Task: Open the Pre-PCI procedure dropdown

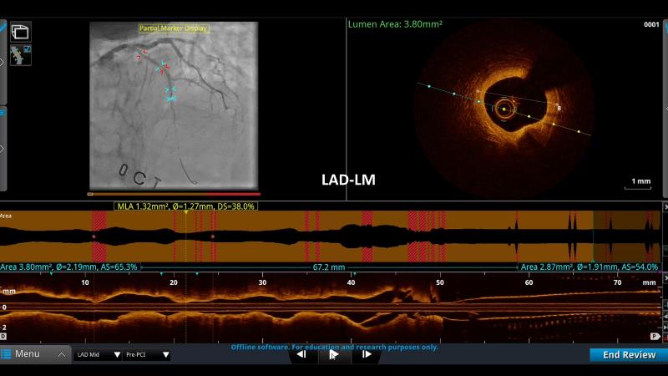Action: click(146, 354)
